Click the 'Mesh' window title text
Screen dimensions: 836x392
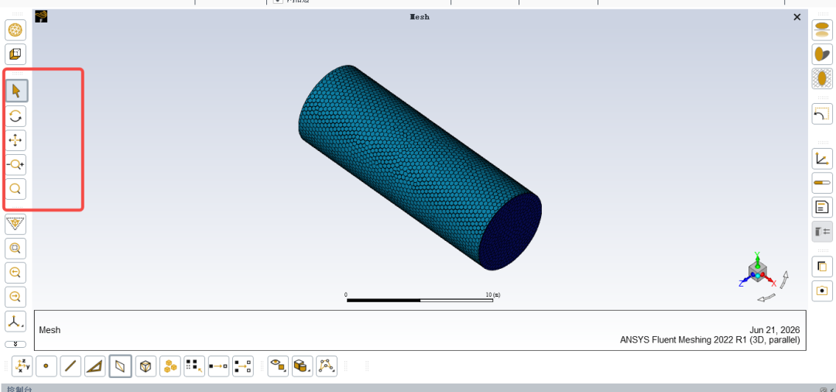pyautogui.click(x=420, y=16)
